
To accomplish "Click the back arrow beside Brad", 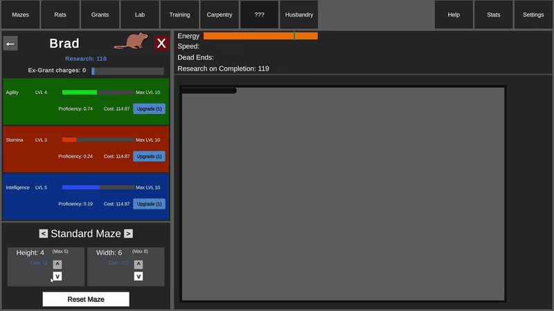I will [x=10, y=44].
